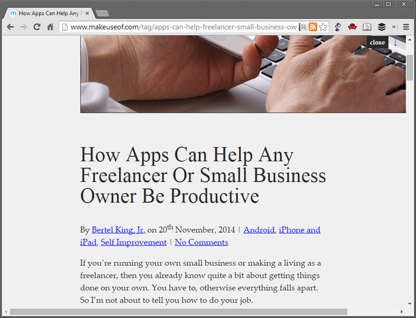Open the Self Improvement category link

133,242
